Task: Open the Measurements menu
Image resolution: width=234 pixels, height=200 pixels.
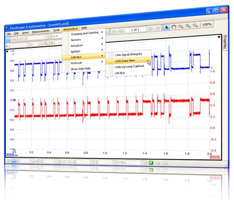Action: pyautogui.click(x=41, y=32)
